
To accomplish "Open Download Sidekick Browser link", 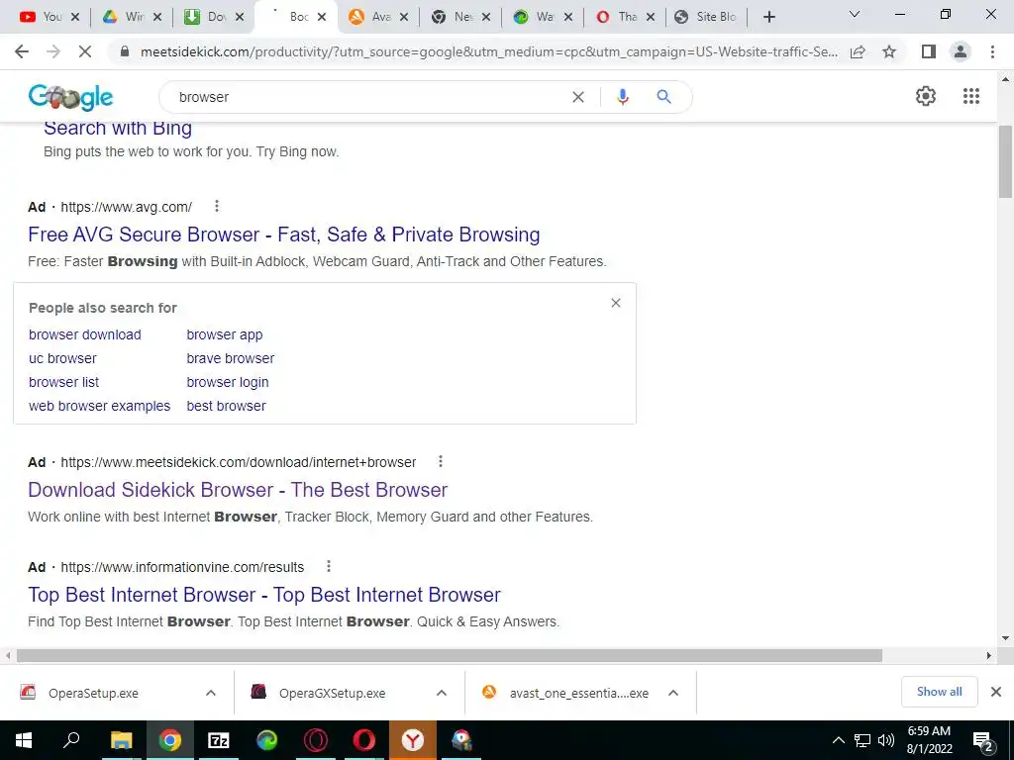I will click(x=238, y=489).
